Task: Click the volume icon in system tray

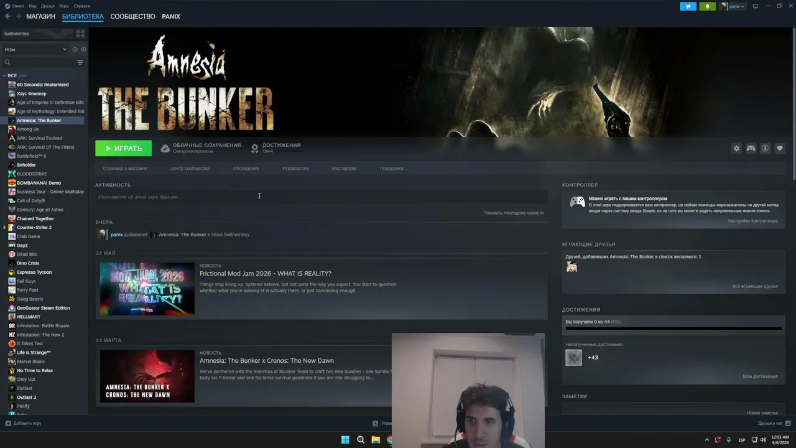Action: [763, 440]
